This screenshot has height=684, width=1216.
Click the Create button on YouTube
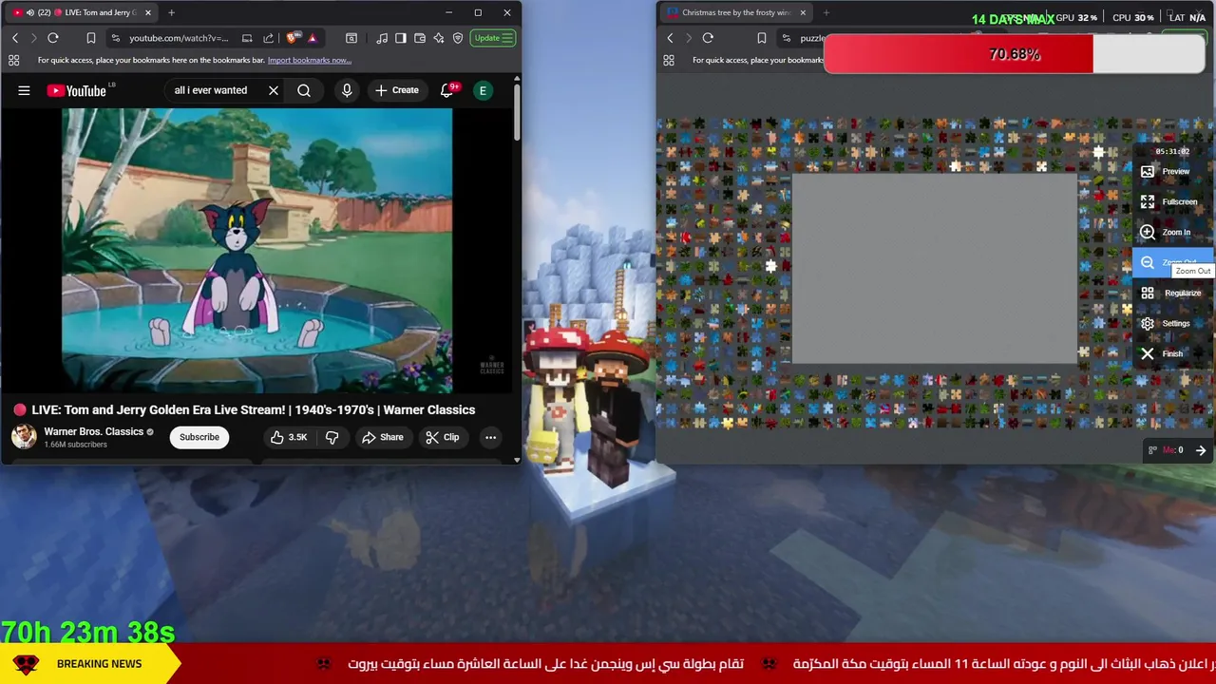[397, 90]
